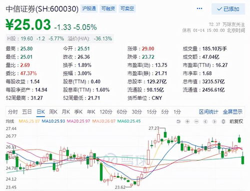Click the chart reset/undo icon
250x191 pixels.
(178, 122)
